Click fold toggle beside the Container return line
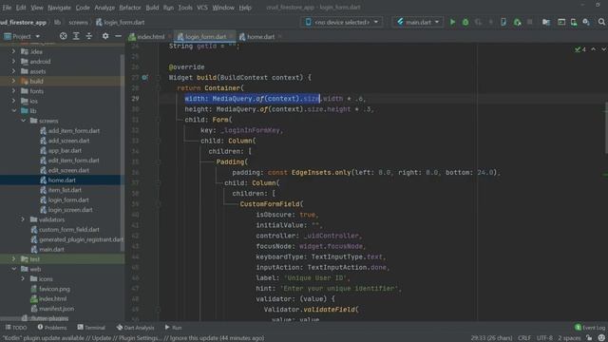 (159, 88)
